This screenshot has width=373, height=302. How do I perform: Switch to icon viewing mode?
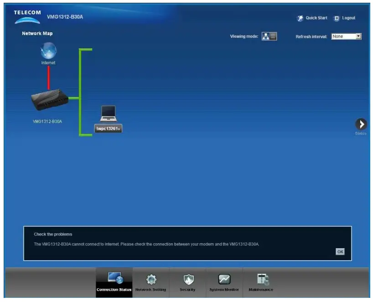click(265, 36)
